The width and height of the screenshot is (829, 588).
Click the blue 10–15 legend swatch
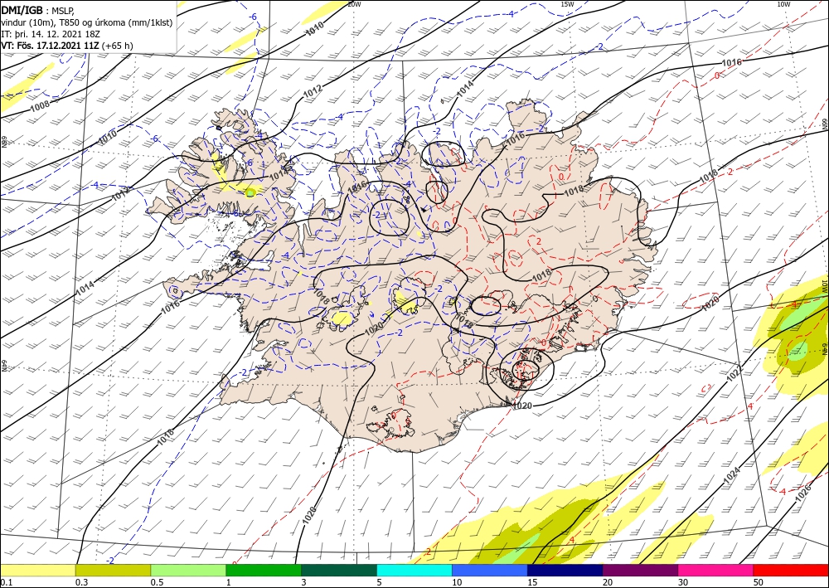(490, 570)
